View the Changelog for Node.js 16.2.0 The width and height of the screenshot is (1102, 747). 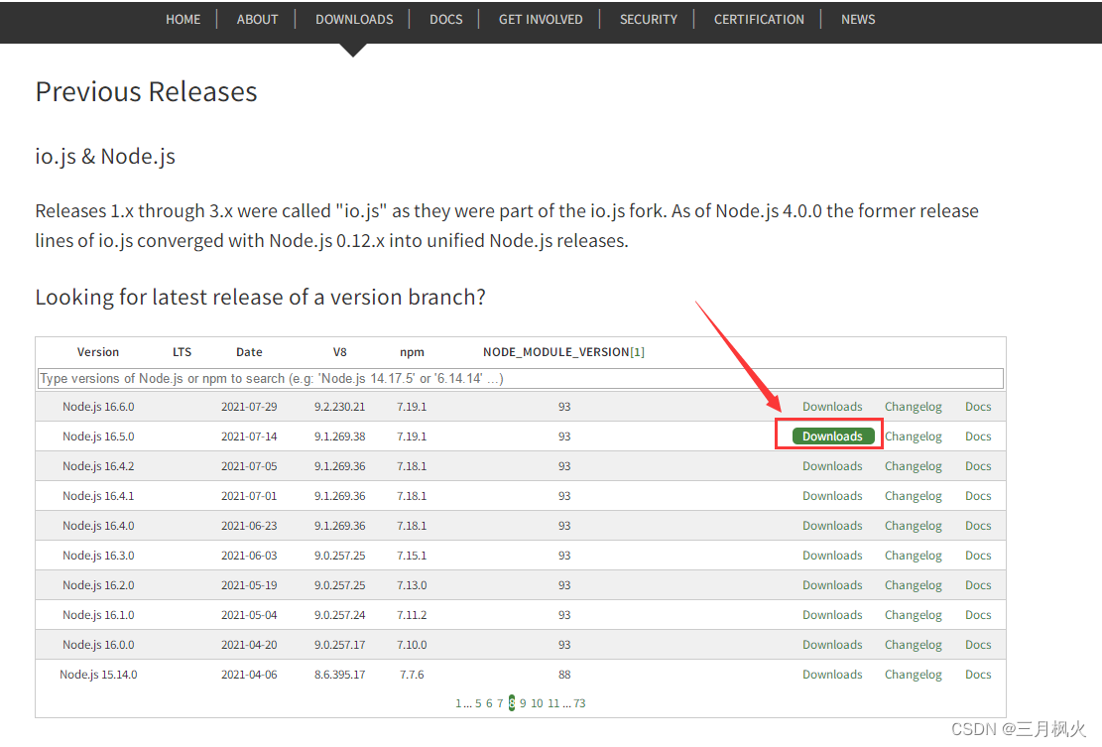913,585
